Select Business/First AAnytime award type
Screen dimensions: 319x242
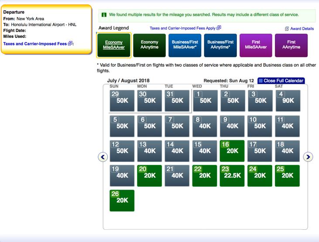point(220,45)
